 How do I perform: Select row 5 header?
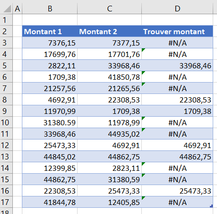tap(6, 65)
